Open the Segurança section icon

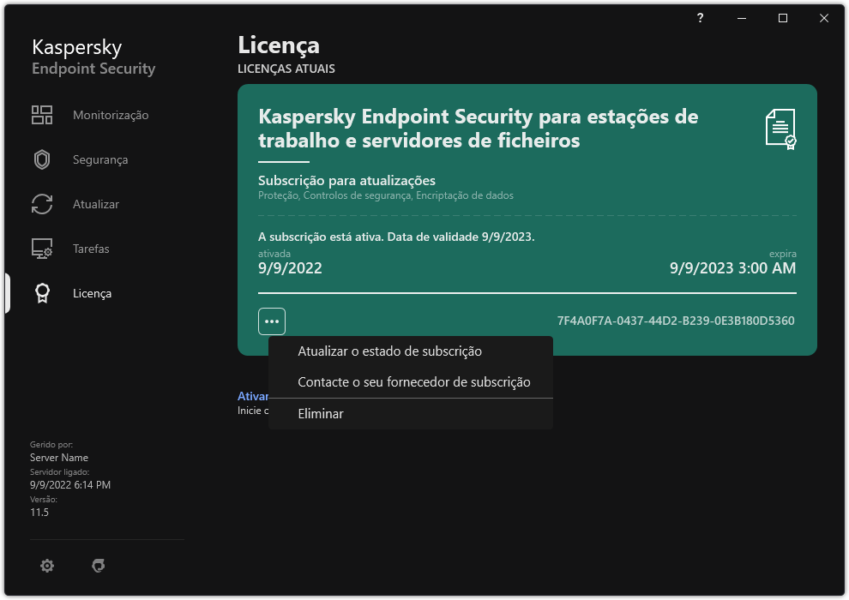pos(42,159)
